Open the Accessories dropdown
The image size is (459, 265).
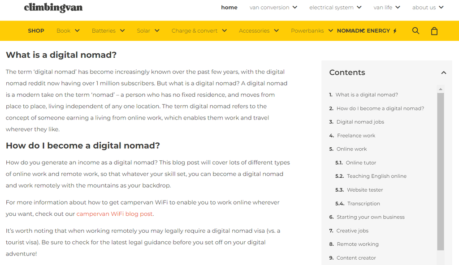pyautogui.click(x=259, y=31)
